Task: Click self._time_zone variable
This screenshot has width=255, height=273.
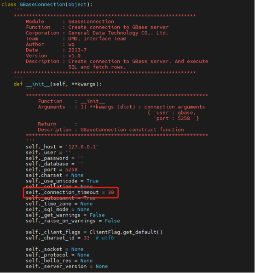Action: (48, 204)
